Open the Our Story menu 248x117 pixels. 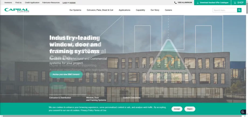pyautogui.click(x=155, y=10)
